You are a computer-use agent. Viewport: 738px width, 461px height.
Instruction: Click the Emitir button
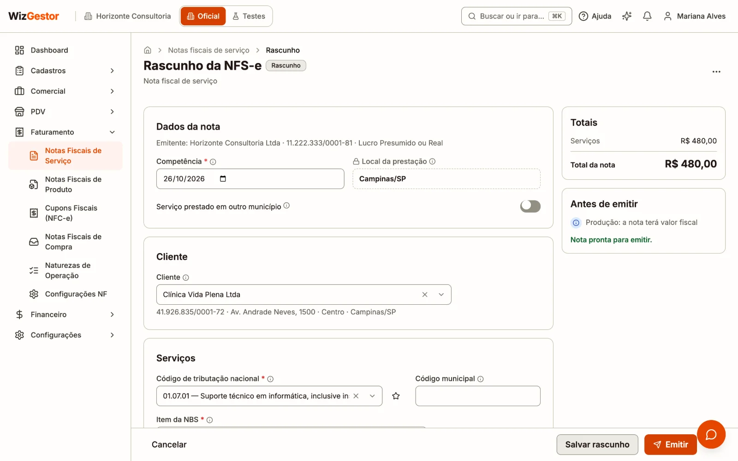pyautogui.click(x=670, y=444)
